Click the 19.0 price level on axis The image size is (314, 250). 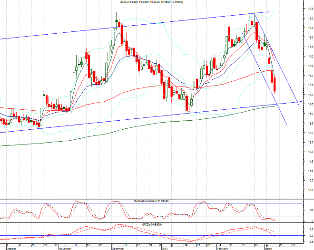coord(310,19)
